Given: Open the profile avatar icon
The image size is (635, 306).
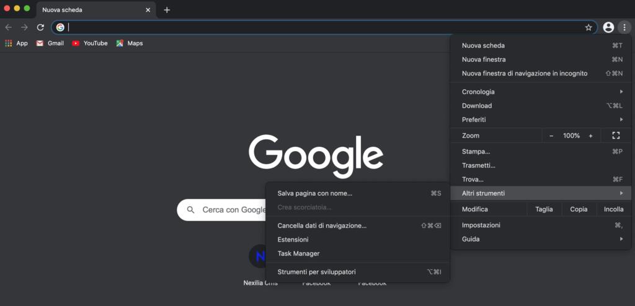Looking at the screenshot, I should point(608,27).
